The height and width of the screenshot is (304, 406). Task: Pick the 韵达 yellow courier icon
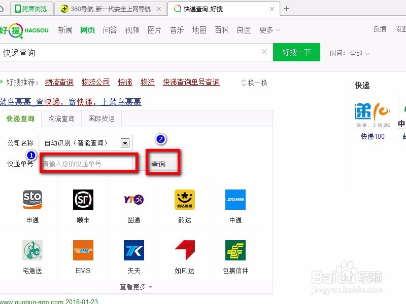[x=185, y=200]
